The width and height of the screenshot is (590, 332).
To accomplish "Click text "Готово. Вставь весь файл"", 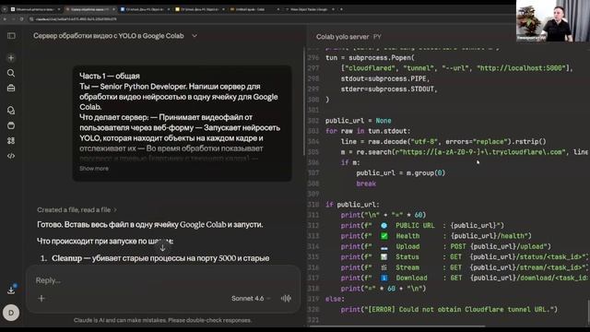I will (150, 224).
